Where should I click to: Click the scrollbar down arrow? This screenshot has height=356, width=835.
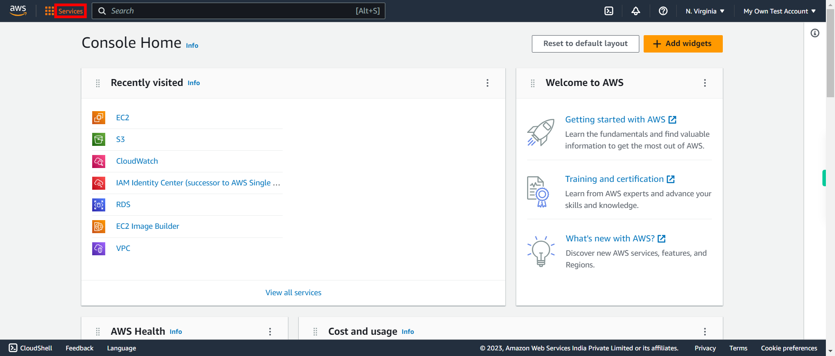(x=830, y=351)
